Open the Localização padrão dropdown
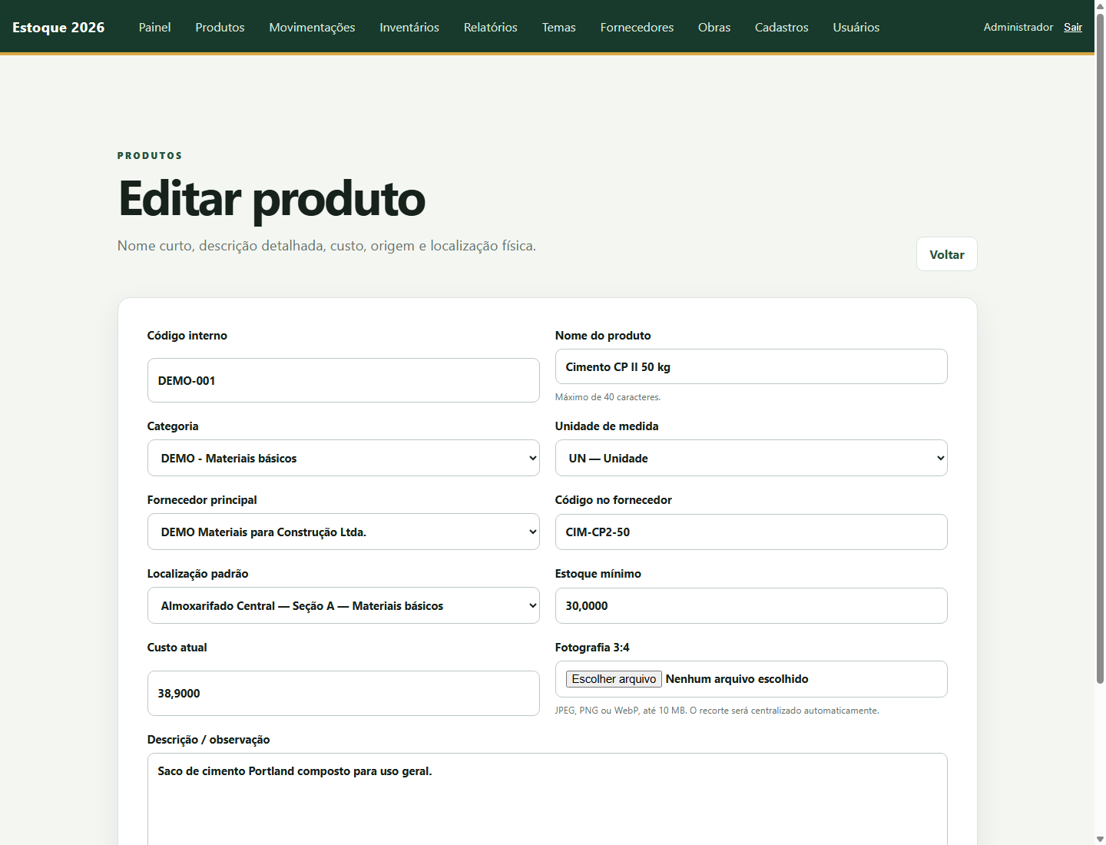Image resolution: width=1106 pixels, height=845 pixels. pos(343,605)
